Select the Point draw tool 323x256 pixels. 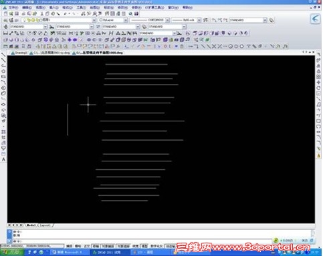pos(3,127)
